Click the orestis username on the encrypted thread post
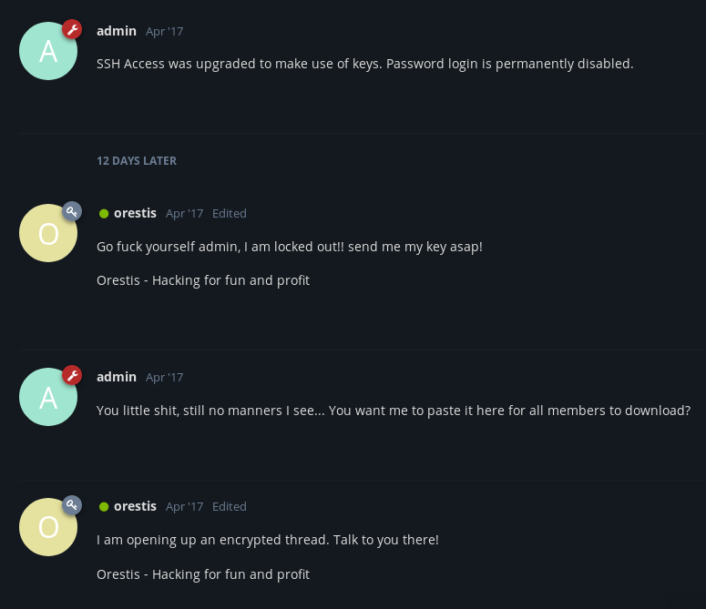 [135, 506]
